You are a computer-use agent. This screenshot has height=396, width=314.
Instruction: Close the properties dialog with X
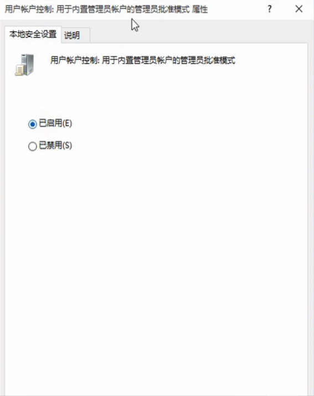pyautogui.click(x=299, y=9)
